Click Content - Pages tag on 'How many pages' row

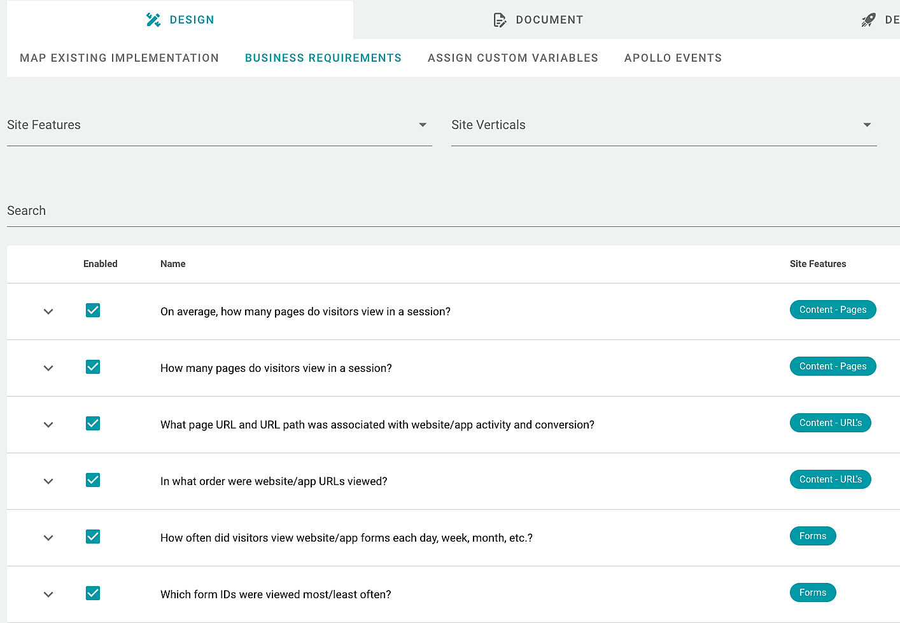[833, 366]
